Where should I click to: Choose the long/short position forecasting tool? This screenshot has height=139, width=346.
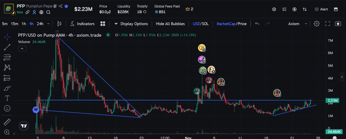7,78
